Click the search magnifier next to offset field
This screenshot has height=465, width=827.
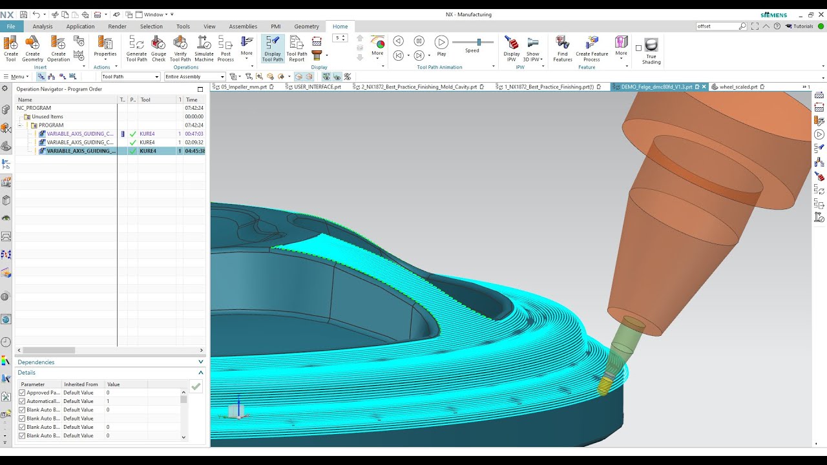coord(742,26)
